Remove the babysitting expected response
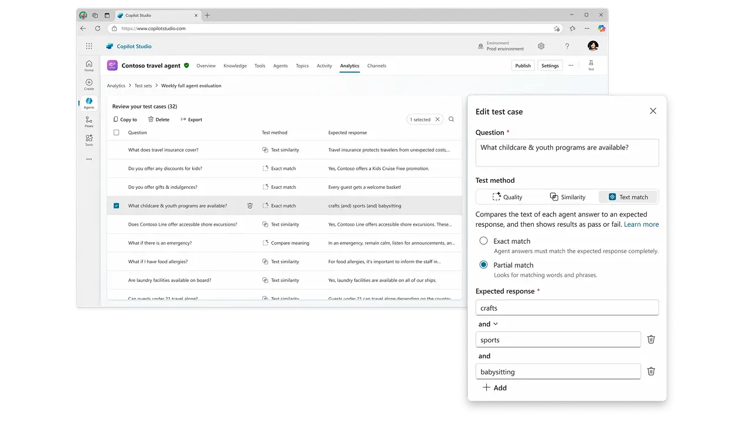This screenshot has height=422, width=750. 651,371
